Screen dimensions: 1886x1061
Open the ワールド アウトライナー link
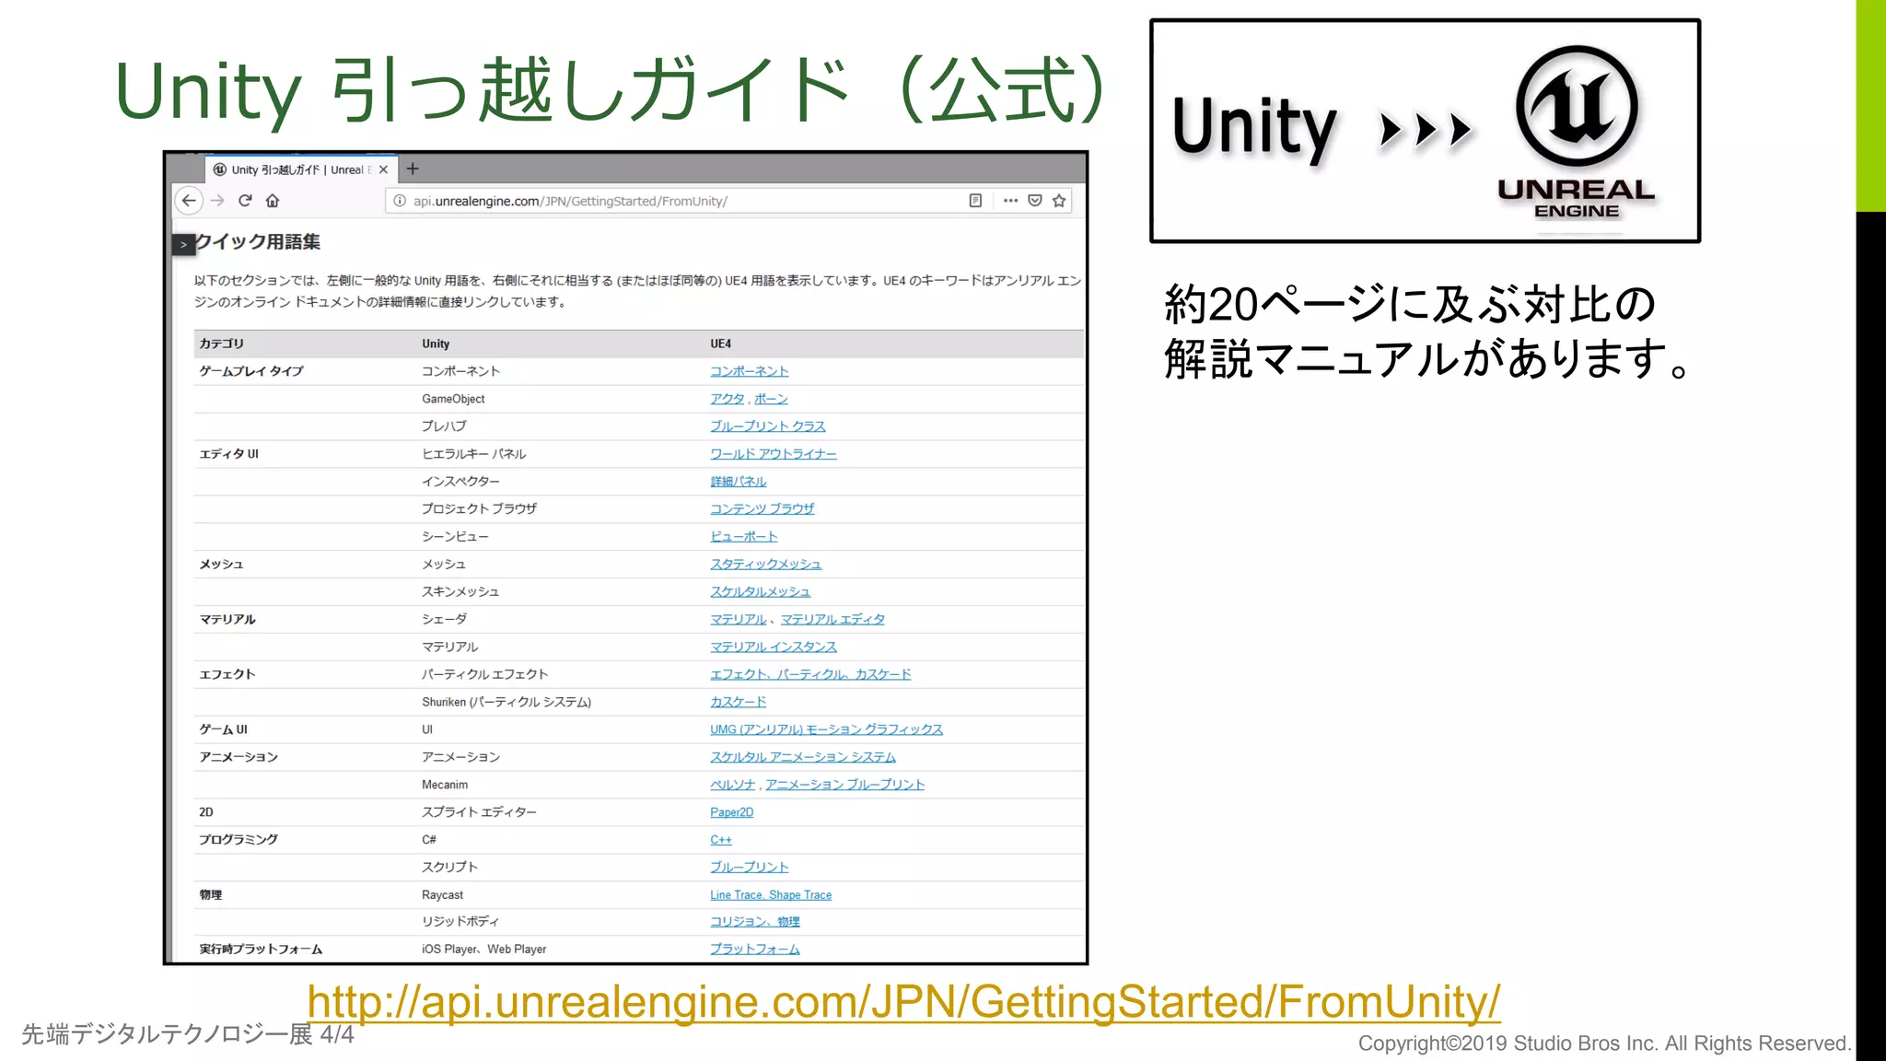click(773, 454)
